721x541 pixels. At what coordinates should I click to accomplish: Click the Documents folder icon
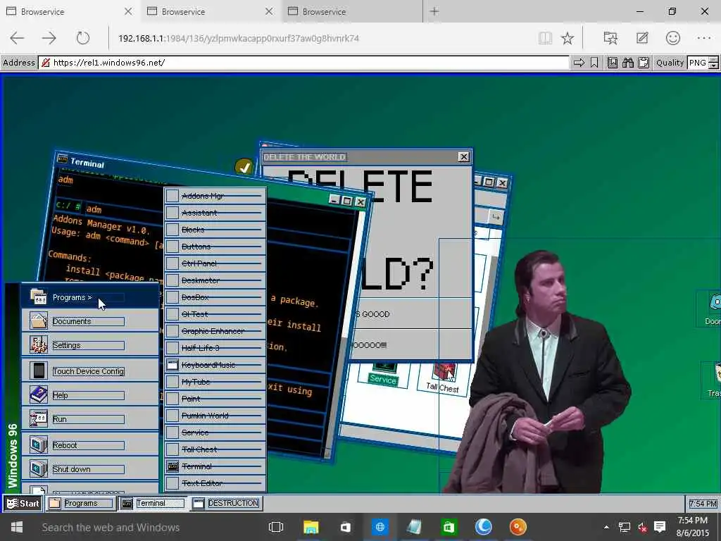38,321
